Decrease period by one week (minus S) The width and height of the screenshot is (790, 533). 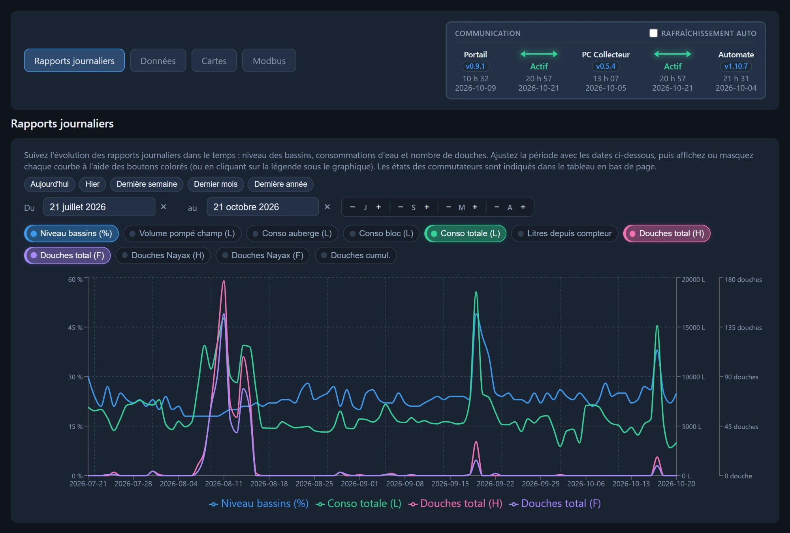tap(401, 207)
